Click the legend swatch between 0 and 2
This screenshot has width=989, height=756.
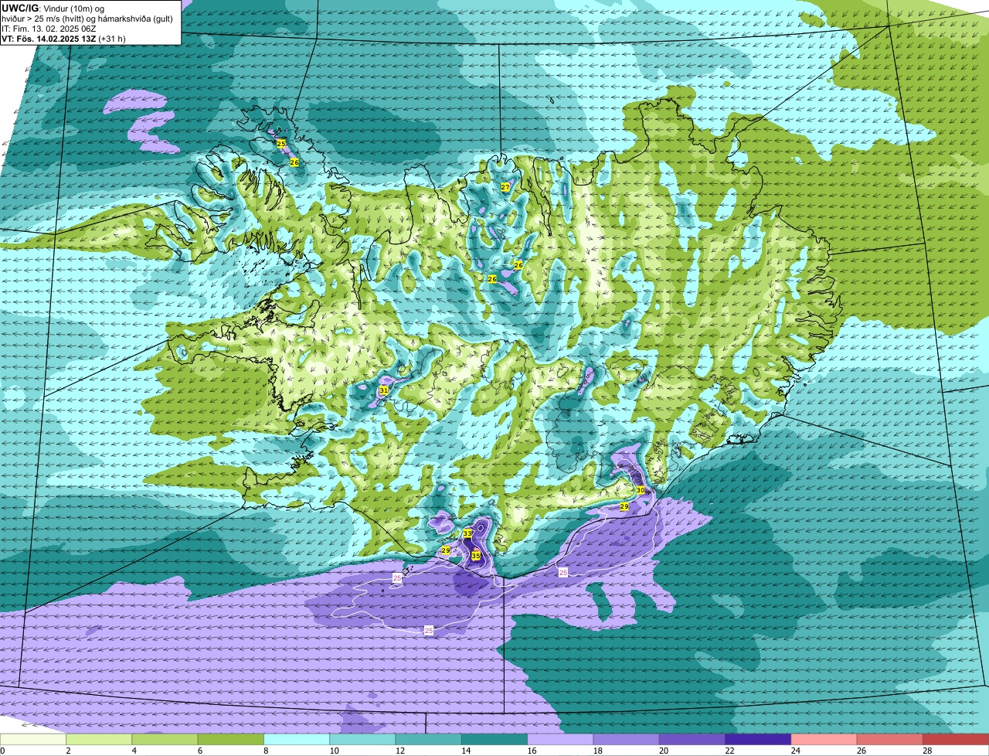33,739
